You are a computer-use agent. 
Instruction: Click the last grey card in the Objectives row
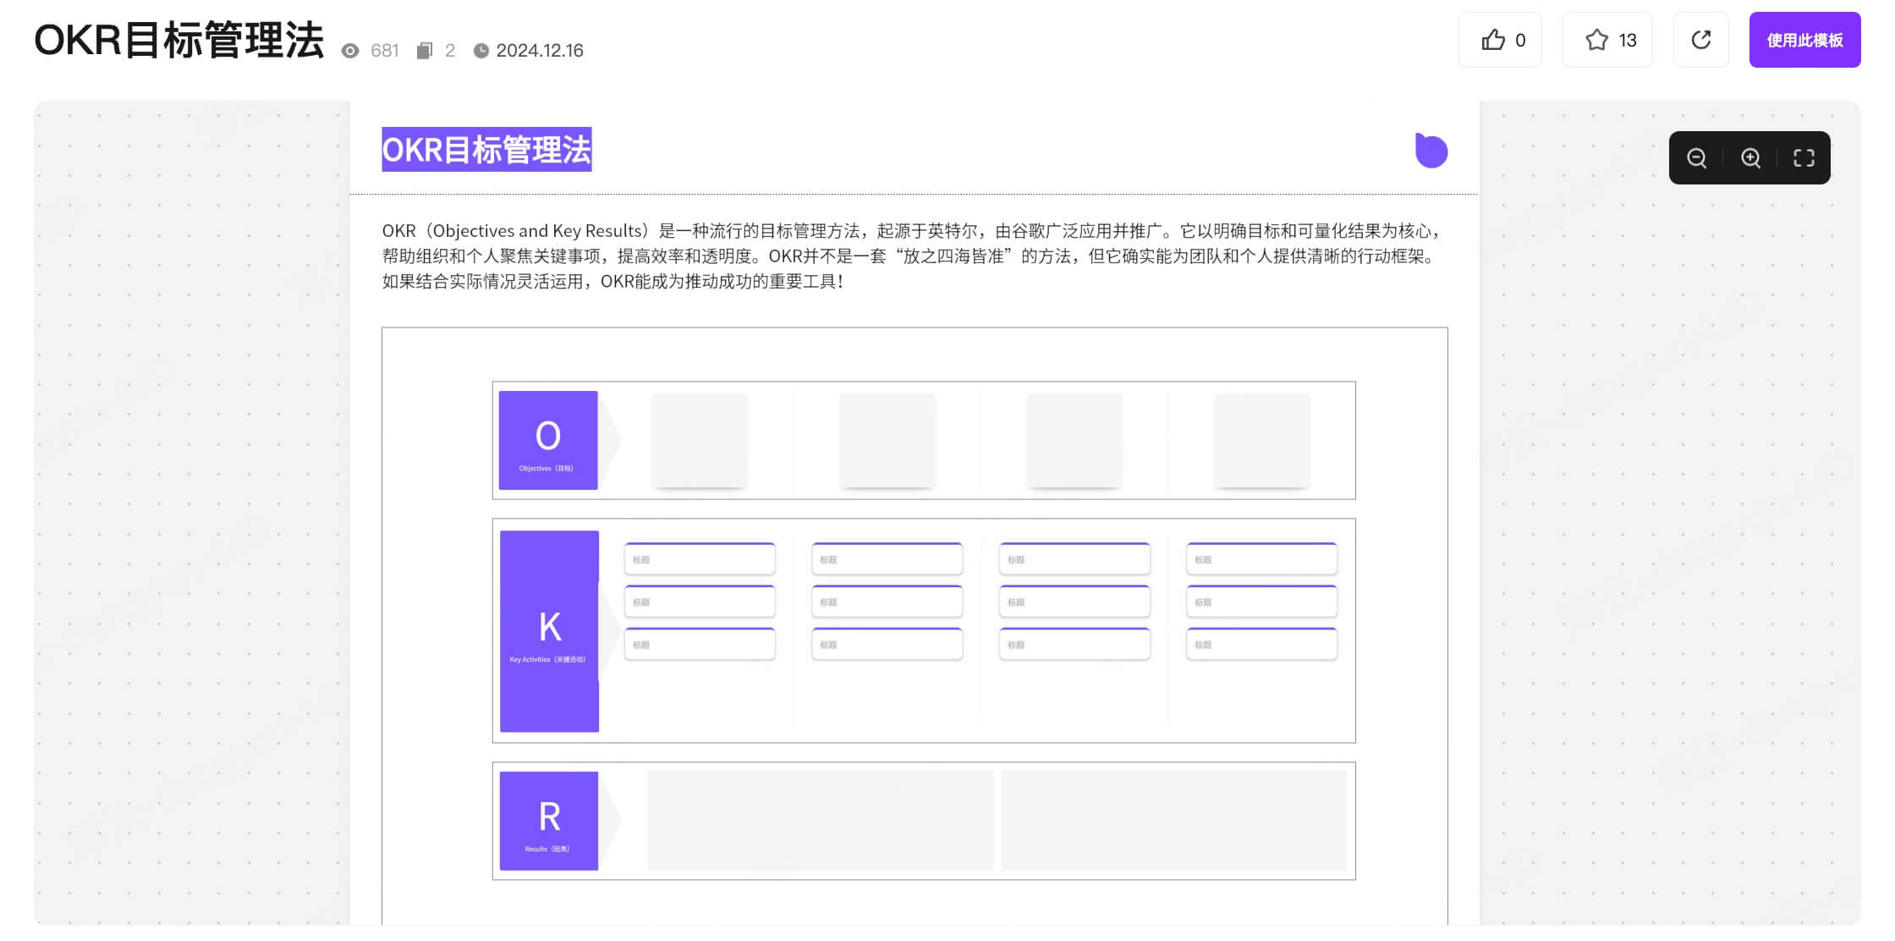1261,440
